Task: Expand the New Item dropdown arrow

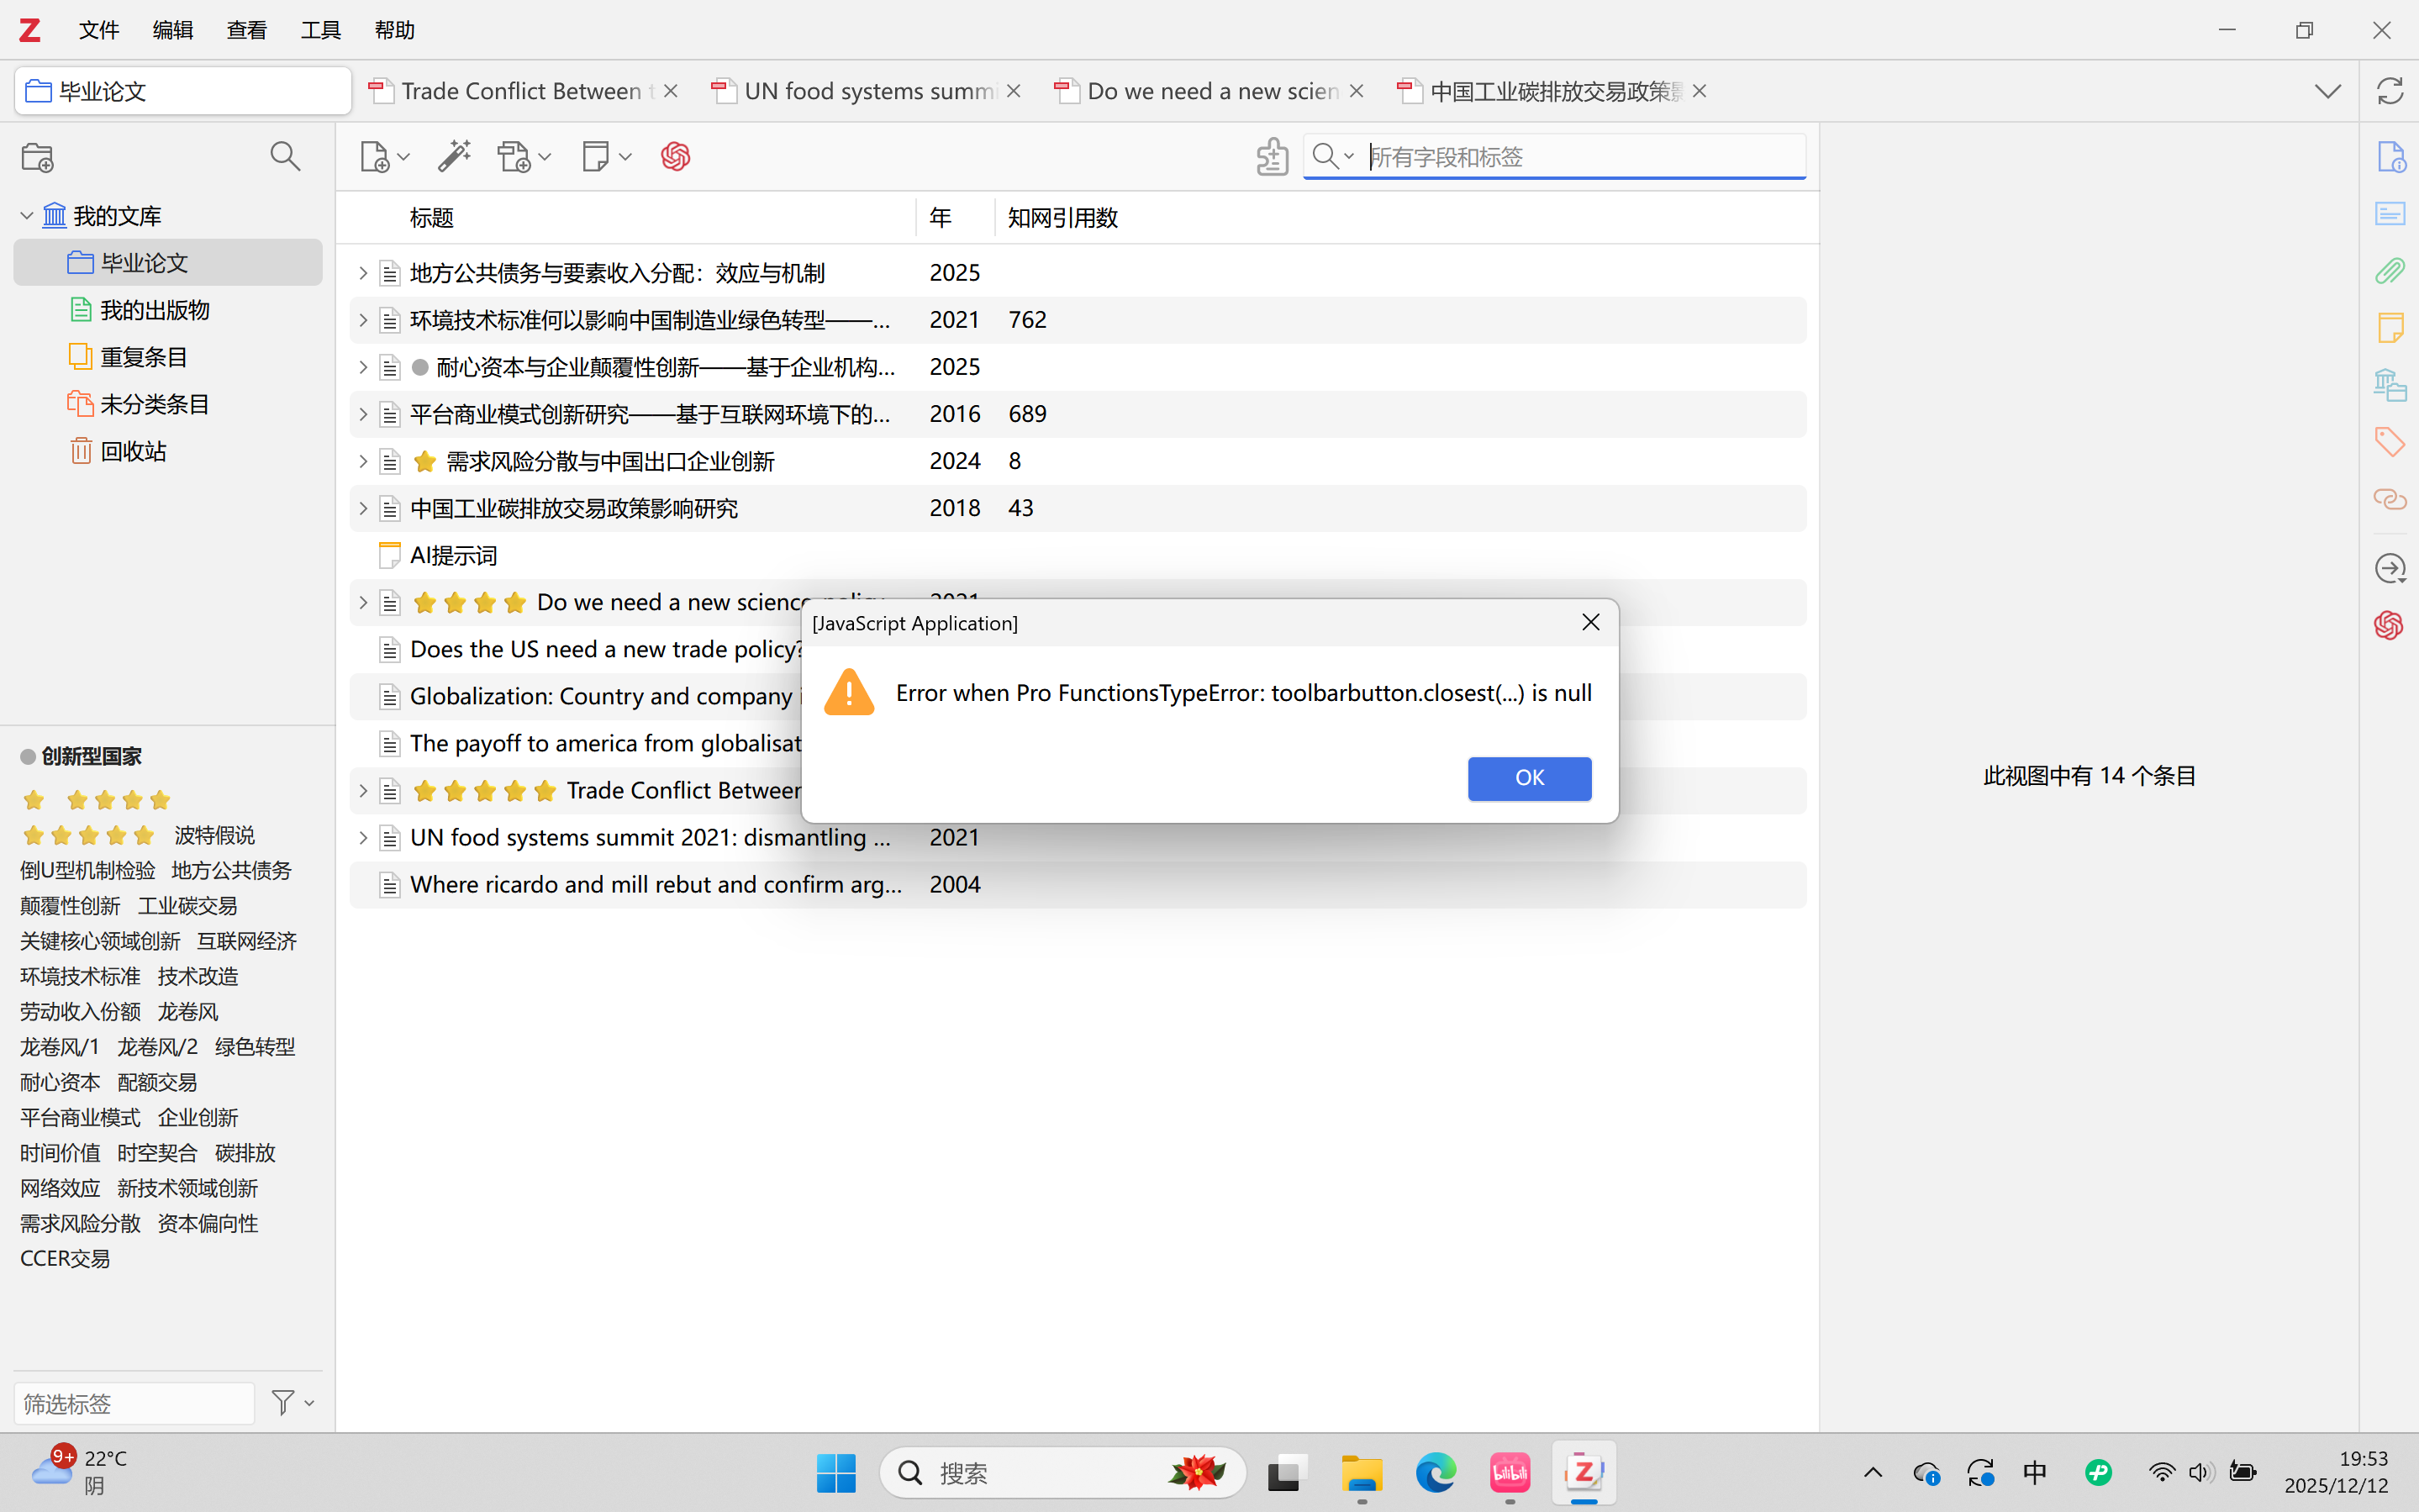Action: click(x=404, y=157)
